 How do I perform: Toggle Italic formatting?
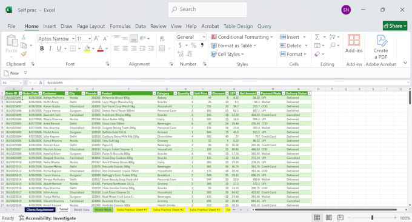tap(50, 49)
